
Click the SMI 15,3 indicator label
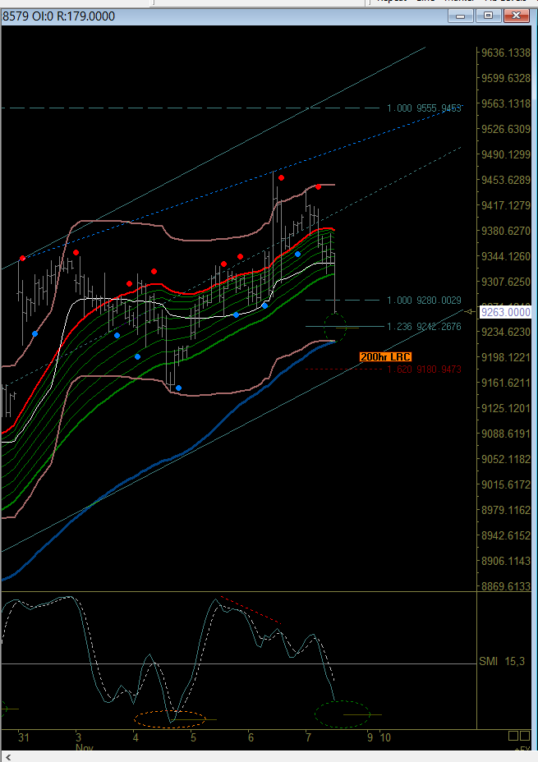tap(502, 661)
